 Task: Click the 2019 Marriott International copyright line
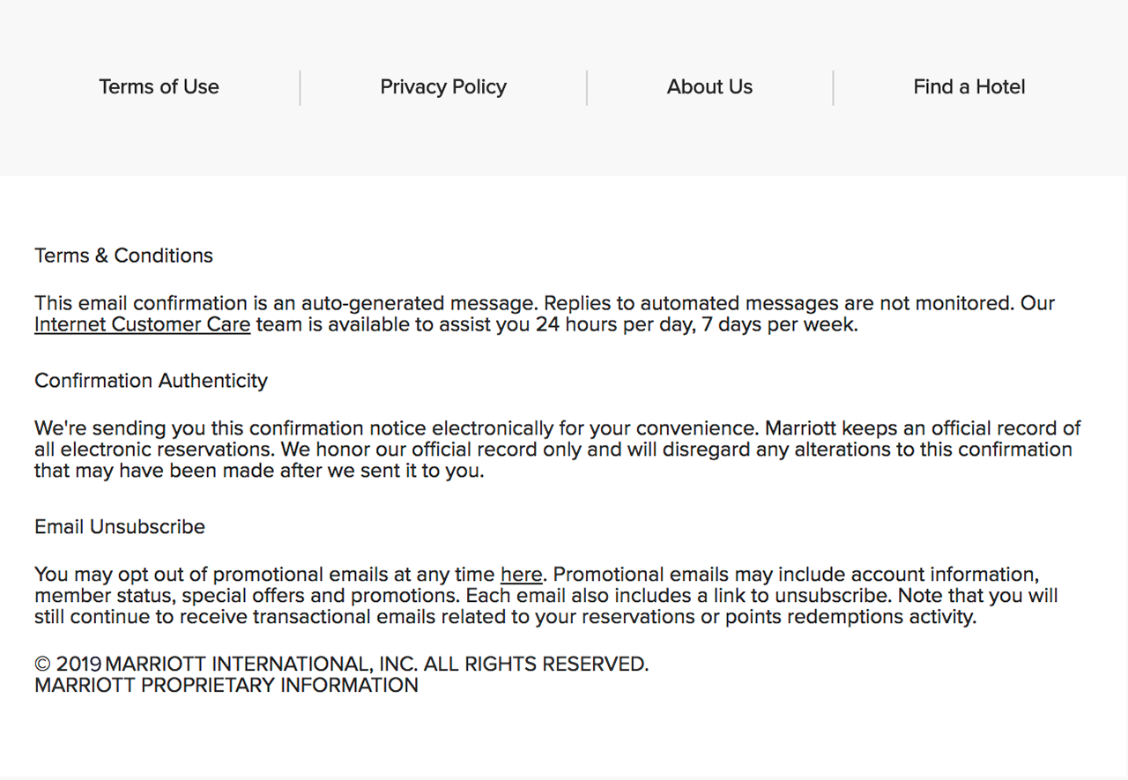coord(341,665)
